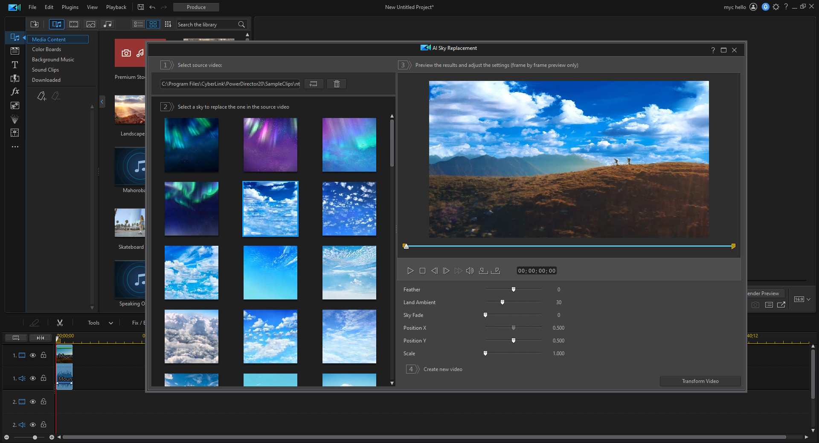This screenshot has height=443, width=819.
Task: Select the Particle Room icon
Action: tap(15, 119)
